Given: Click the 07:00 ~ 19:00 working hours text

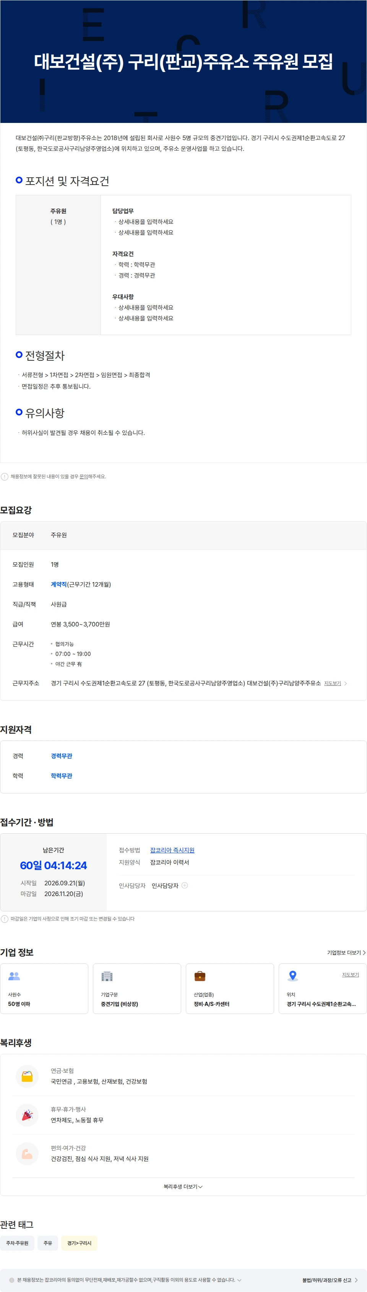Looking at the screenshot, I should (73, 654).
